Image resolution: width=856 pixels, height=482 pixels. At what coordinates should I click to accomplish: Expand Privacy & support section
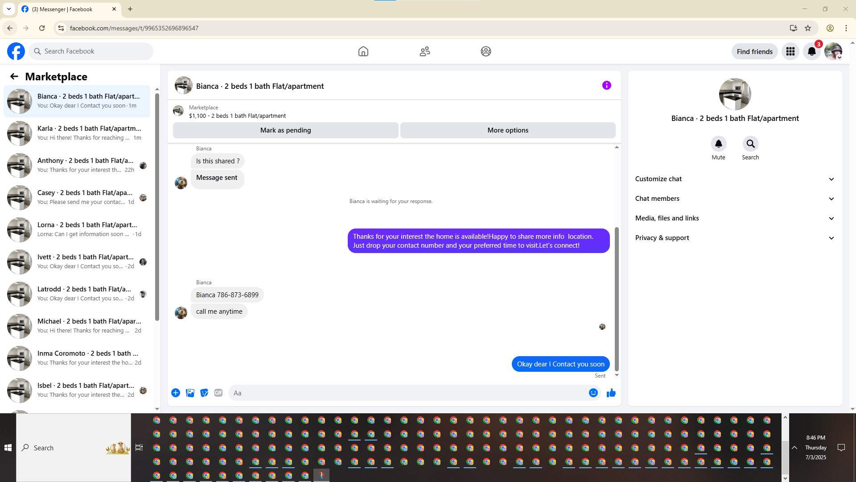coord(734,238)
